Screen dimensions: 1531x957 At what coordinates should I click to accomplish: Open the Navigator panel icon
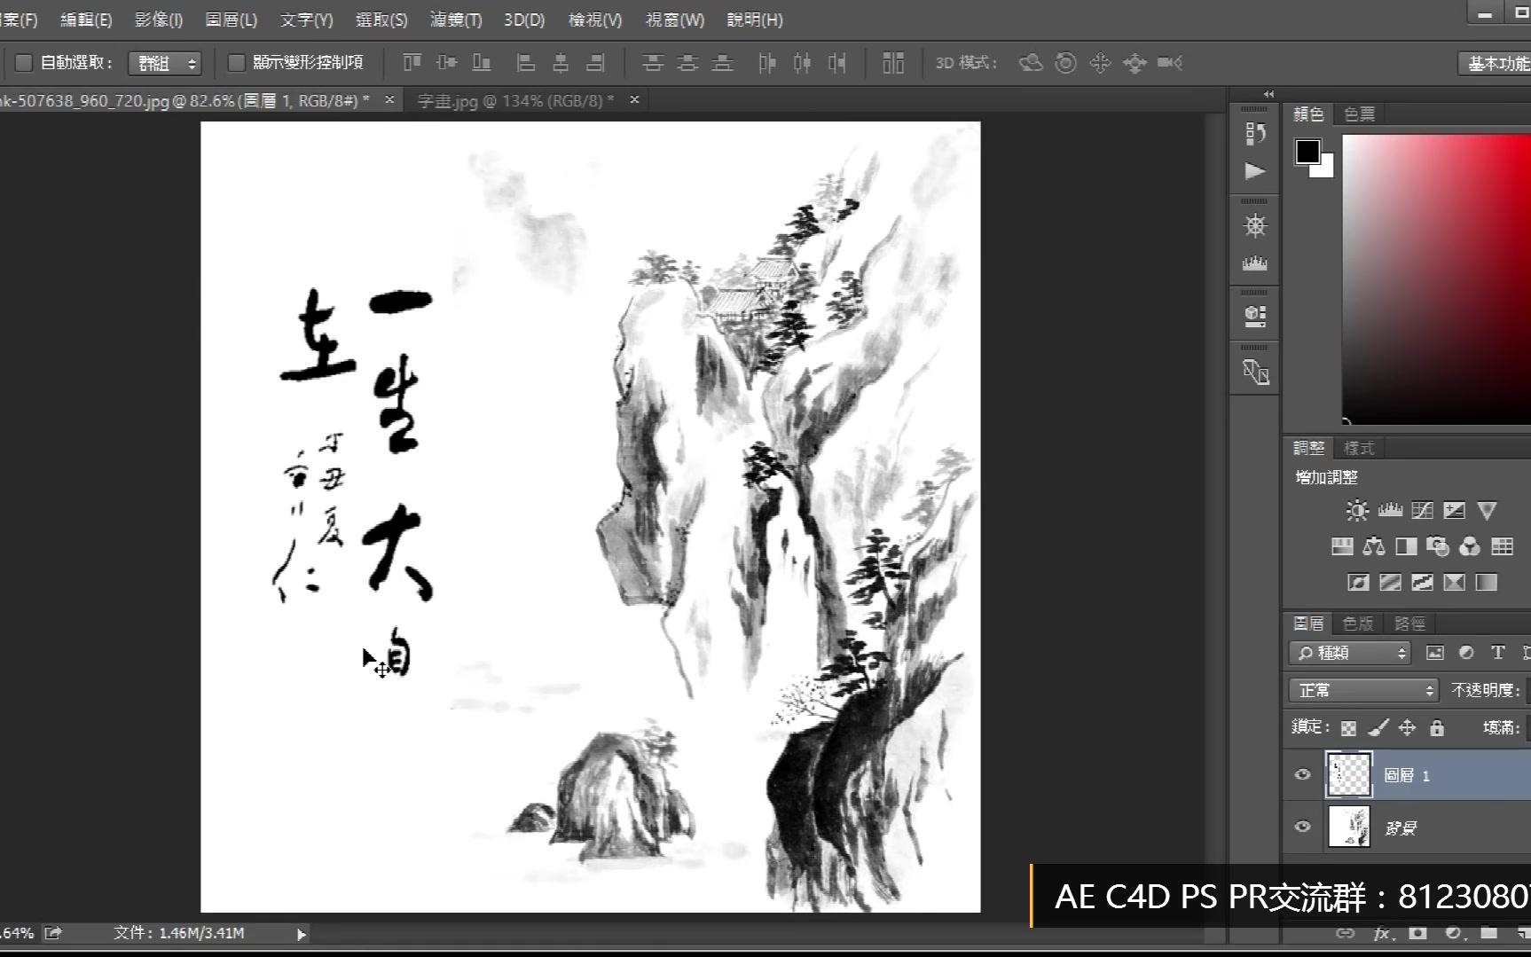click(x=1254, y=225)
